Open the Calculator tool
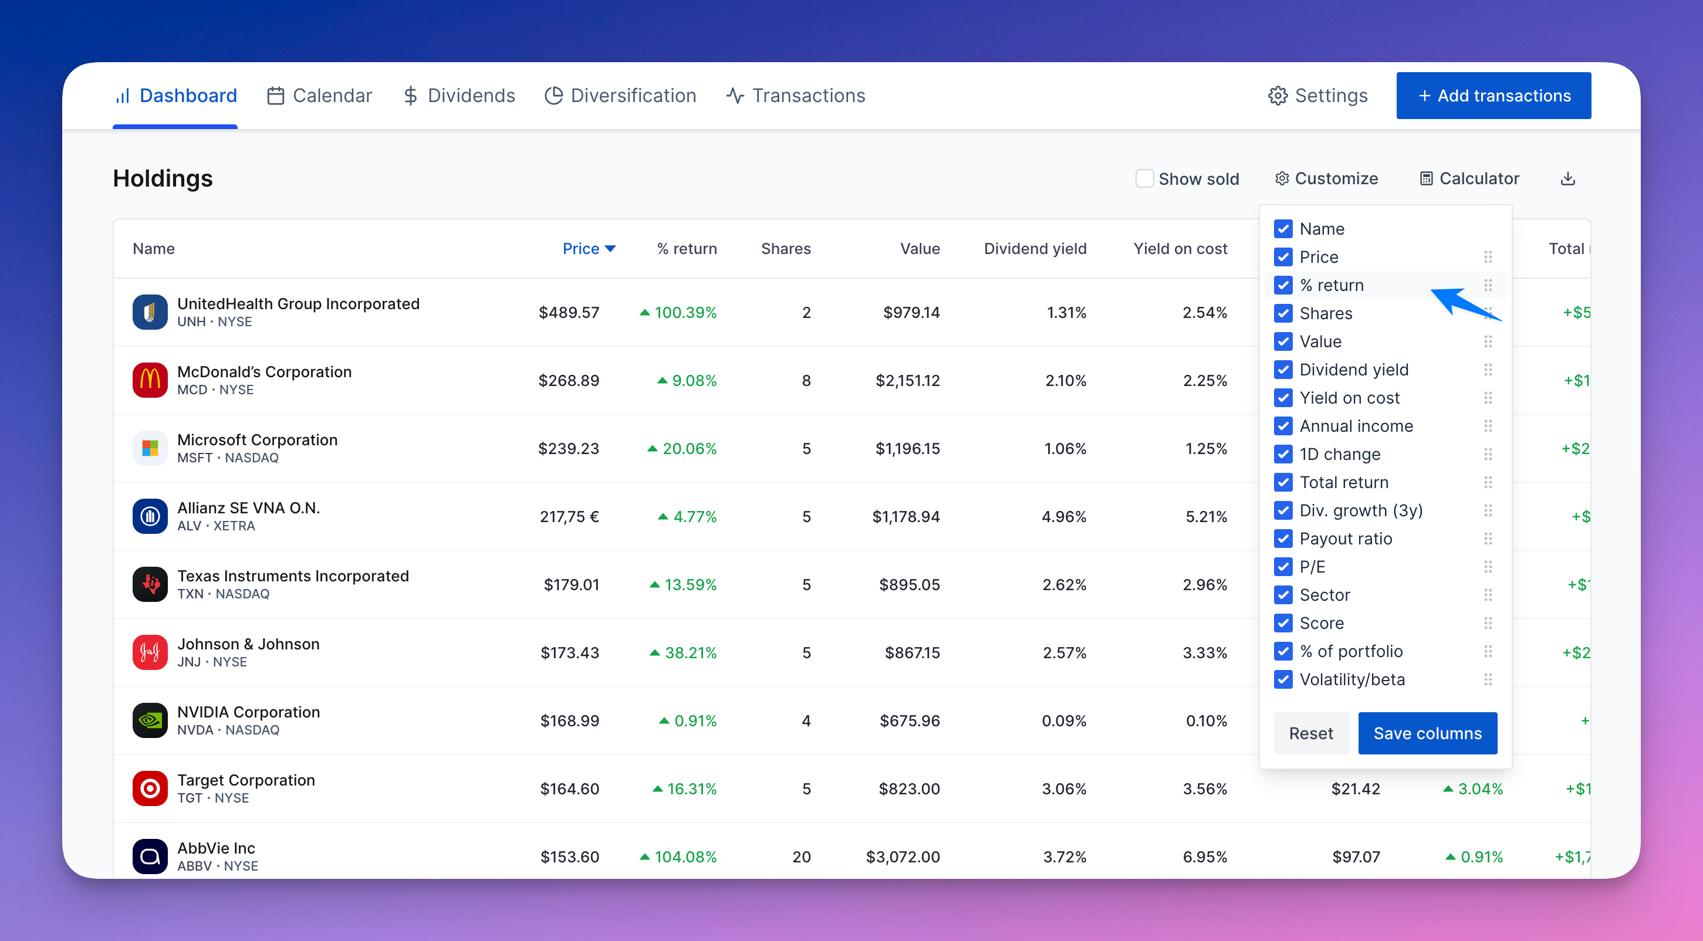1703x941 pixels. click(x=1469, y=178)
